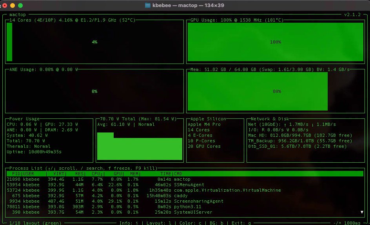
Task: Sort processes by the MEM column header
Action: pyautogui.click(x=134, y=174)
